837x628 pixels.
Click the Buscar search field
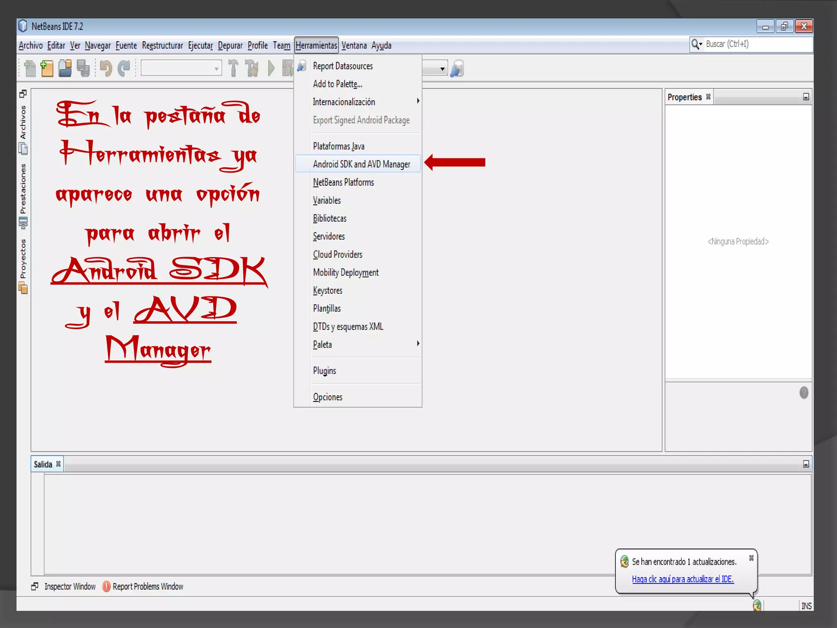(758, 44)
